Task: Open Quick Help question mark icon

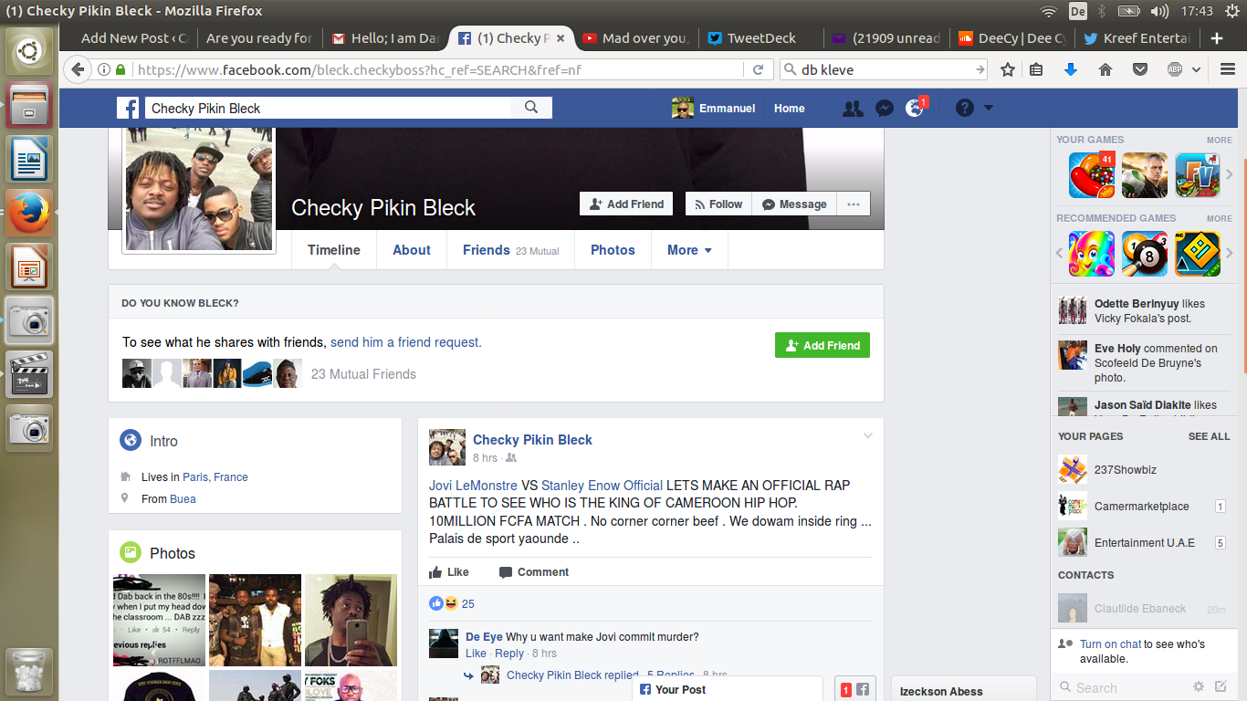Action: (x=965, y=108)
